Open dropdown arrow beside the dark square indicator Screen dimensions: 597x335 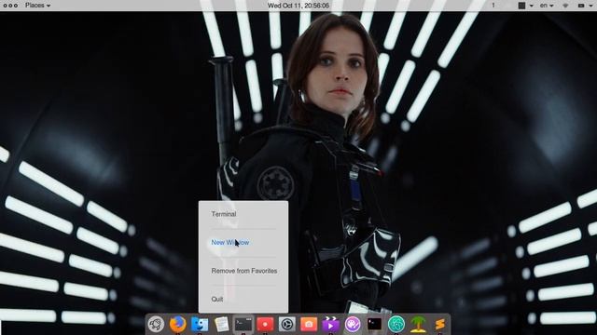(x=531, y=6)
